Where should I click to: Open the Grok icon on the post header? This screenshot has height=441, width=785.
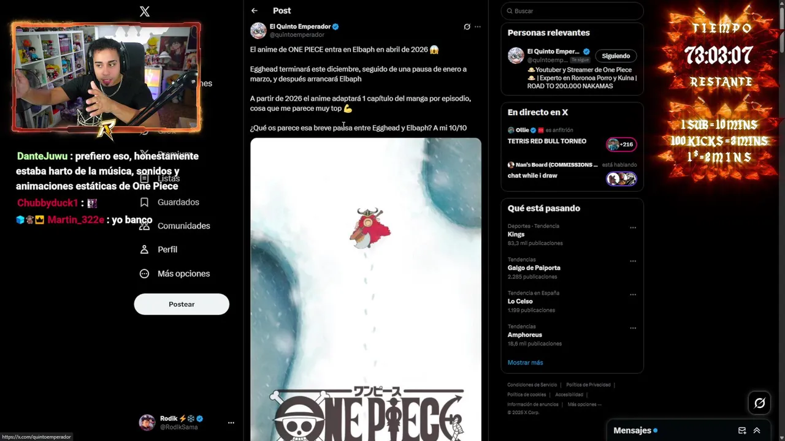pyautogui.click(x=467, y=26)
